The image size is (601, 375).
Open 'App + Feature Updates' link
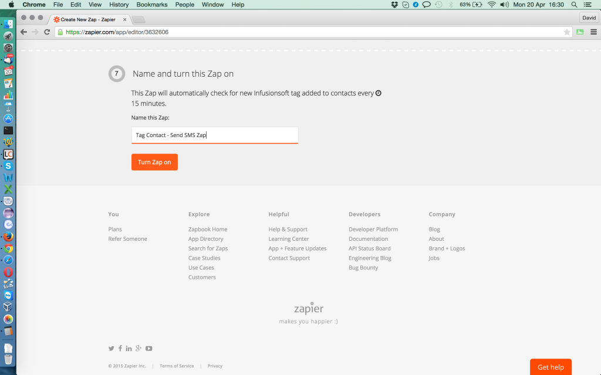[298, 248]
